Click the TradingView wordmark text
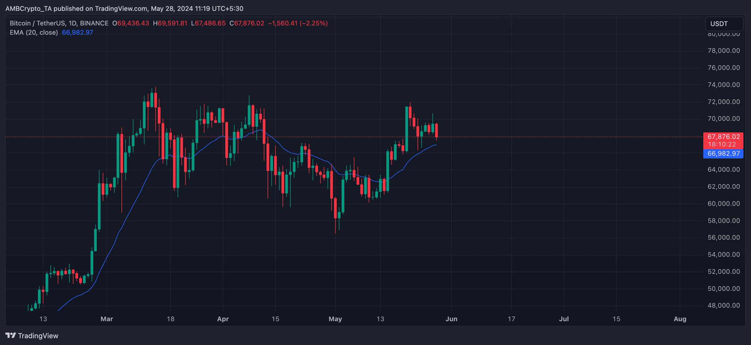 [x=38, y=336]
